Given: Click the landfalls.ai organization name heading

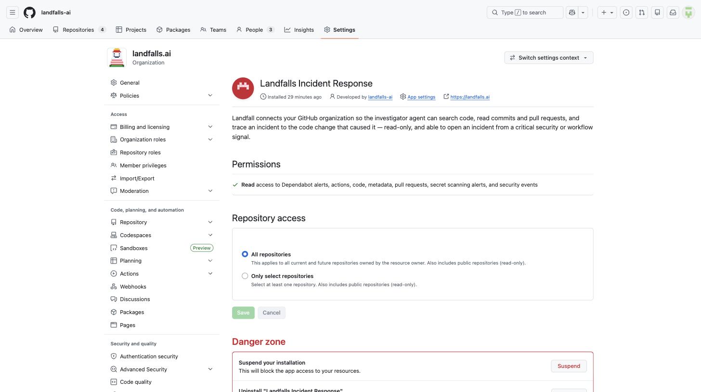Looking at the screenshot, I should [152, 53].
